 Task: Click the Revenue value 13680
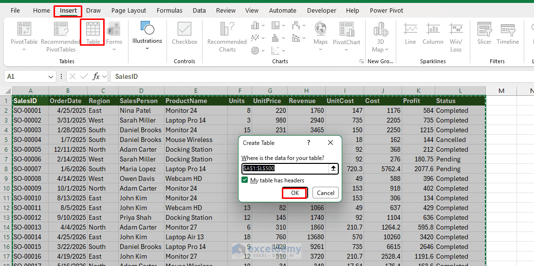(x=306, y=237)
